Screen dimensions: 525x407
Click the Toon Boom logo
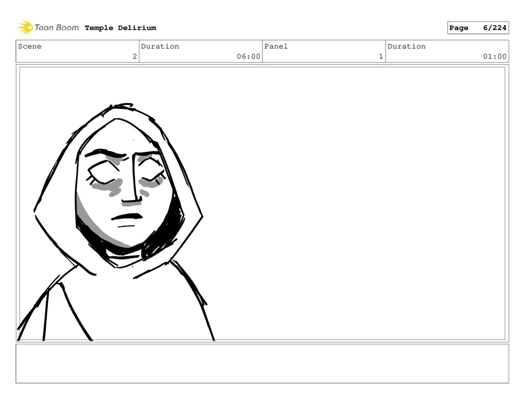coord(48,28)
